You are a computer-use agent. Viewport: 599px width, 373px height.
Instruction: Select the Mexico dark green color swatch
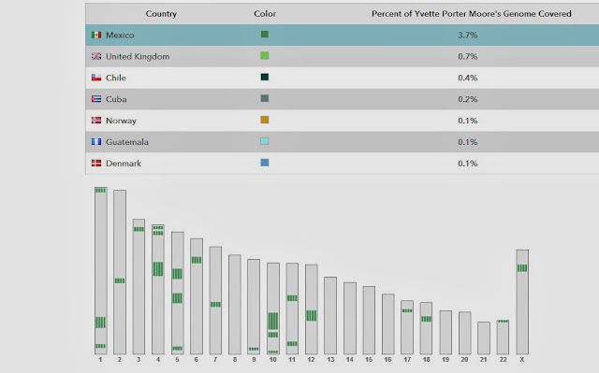(264, 35)
